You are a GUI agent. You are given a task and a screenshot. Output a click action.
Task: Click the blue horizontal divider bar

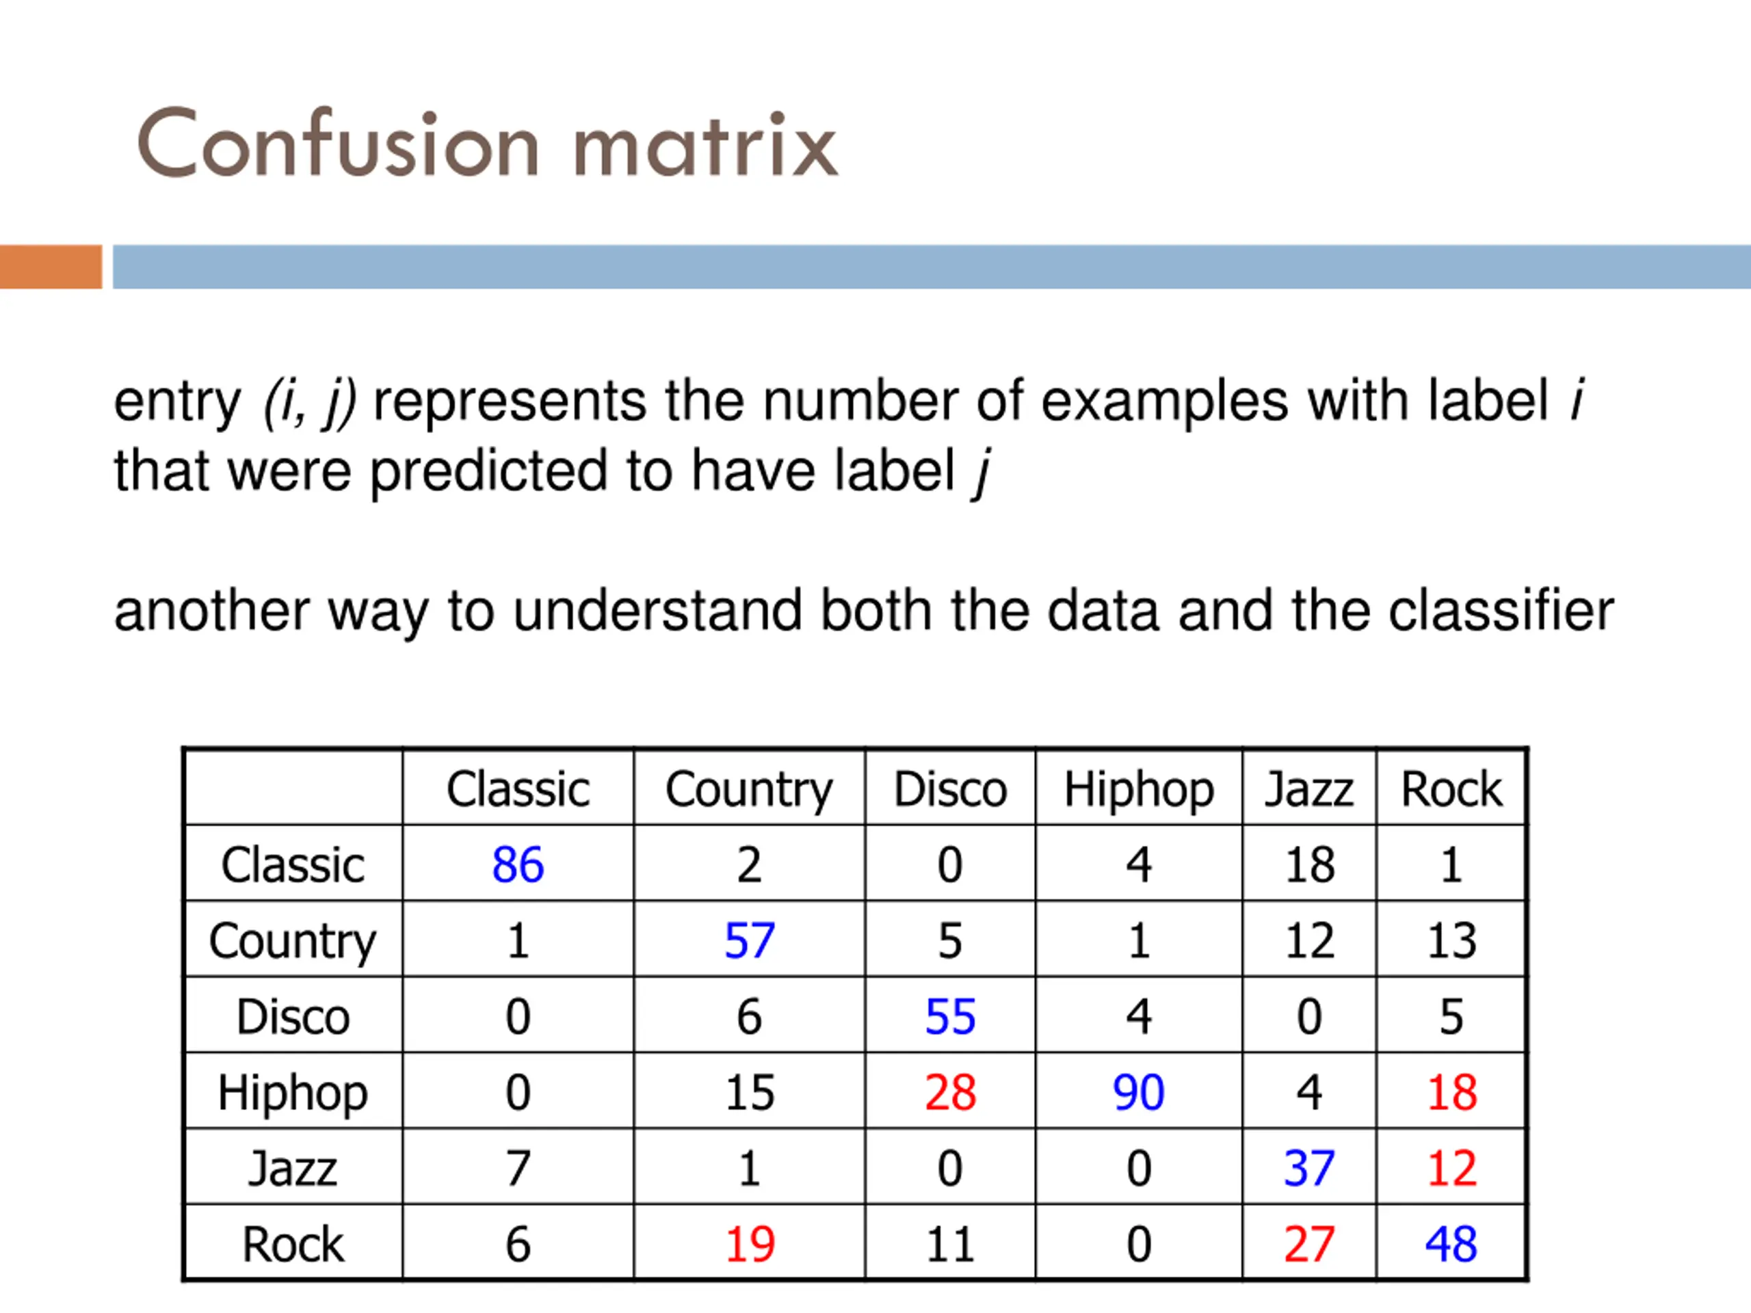932,267
